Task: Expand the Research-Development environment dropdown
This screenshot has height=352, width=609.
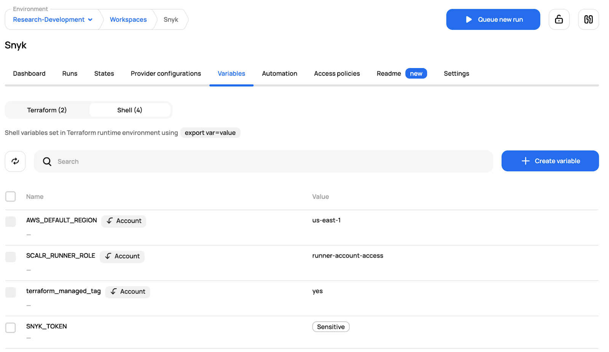Action: 53,19
